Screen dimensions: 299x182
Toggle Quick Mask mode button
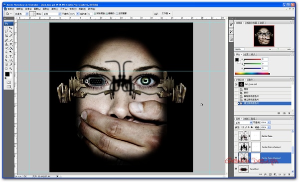point(9,82)
